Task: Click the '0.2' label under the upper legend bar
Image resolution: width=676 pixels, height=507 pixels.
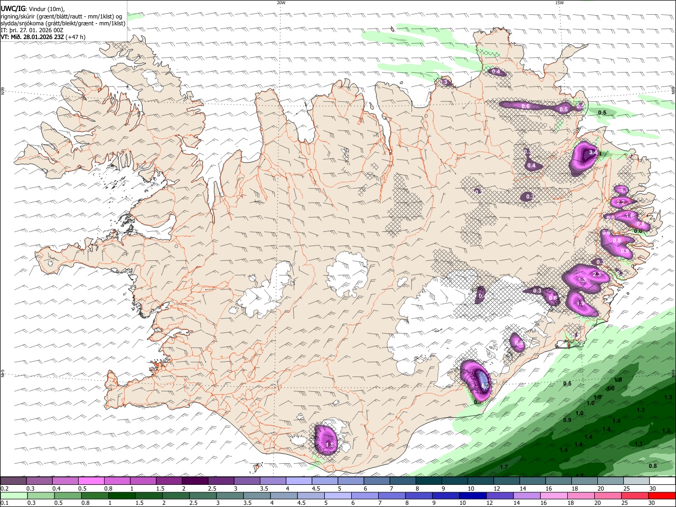Action: (5, 489)
